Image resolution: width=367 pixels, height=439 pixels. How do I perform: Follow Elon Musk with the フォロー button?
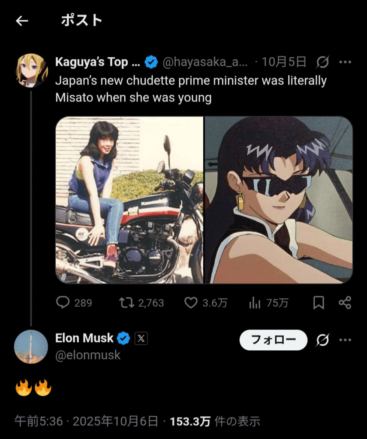(x=273, y=340)
